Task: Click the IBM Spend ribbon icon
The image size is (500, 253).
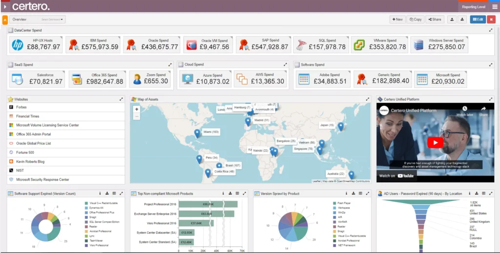Action: pos(73,45)
